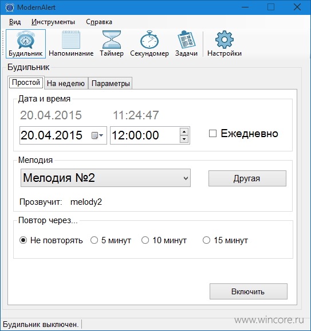
Task: Choose the 15 минут radio button
Action: click(206, 240)
